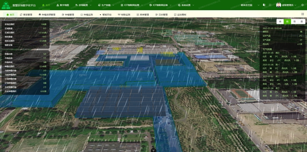Click the 数字地图 map icon
The image size is (307, 152).
(x=58, y=5)
